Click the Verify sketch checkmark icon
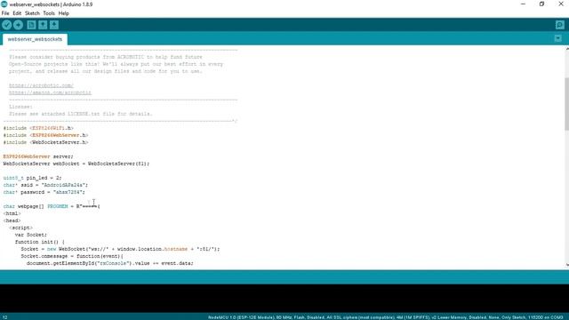 point(7,25)
